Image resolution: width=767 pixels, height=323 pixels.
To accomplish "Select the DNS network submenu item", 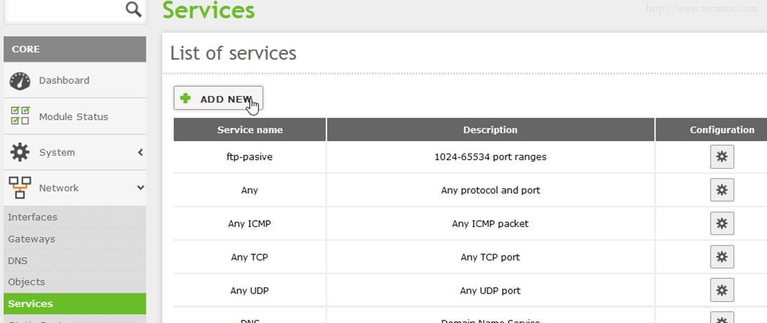I will tap(18, 261).
